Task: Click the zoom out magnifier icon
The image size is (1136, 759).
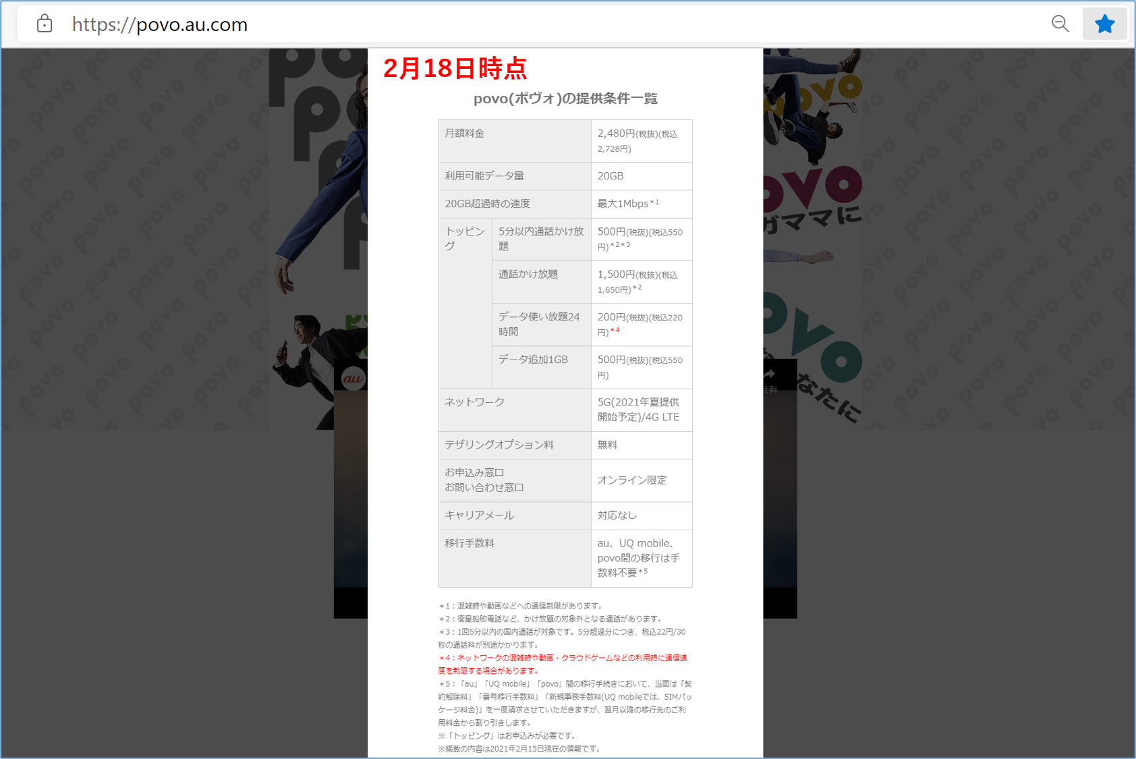Action: 1060,24
